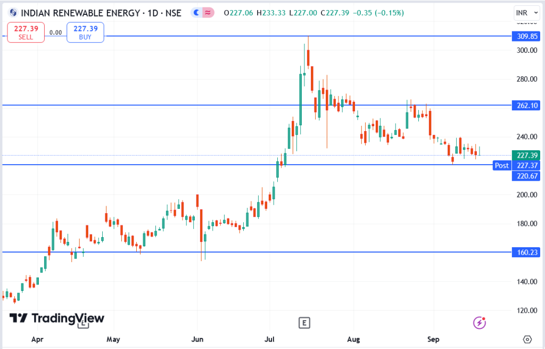Select the 160.23 horizontal line label
This screenshot has height=349, width=545.
(x=526, y=252)
